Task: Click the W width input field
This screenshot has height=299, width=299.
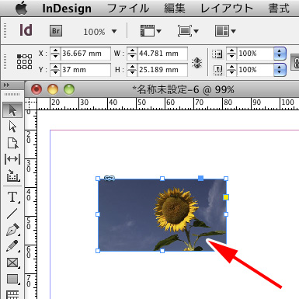Action: coord(162,54)
